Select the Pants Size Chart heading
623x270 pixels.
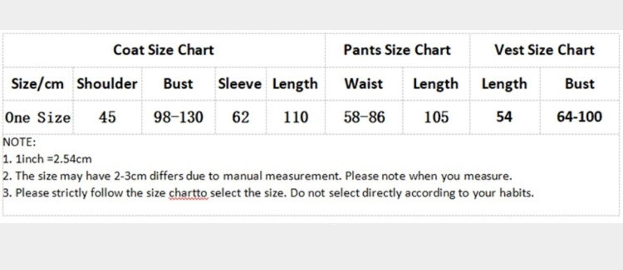397,50
